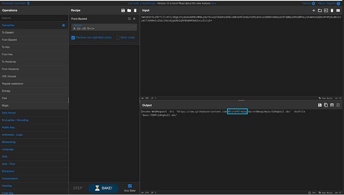Select the To Base64 operation
The width and height of the screenshot is (344, 195).
pos(34,32)
